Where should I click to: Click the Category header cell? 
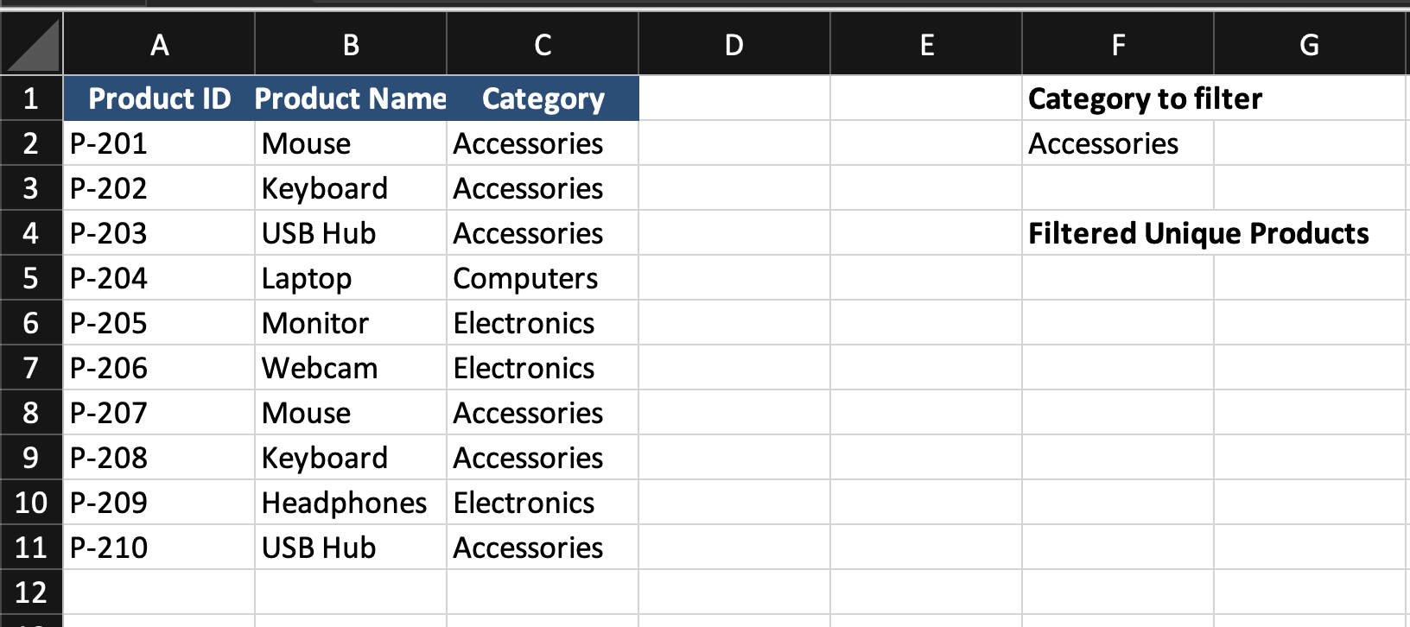543,98
